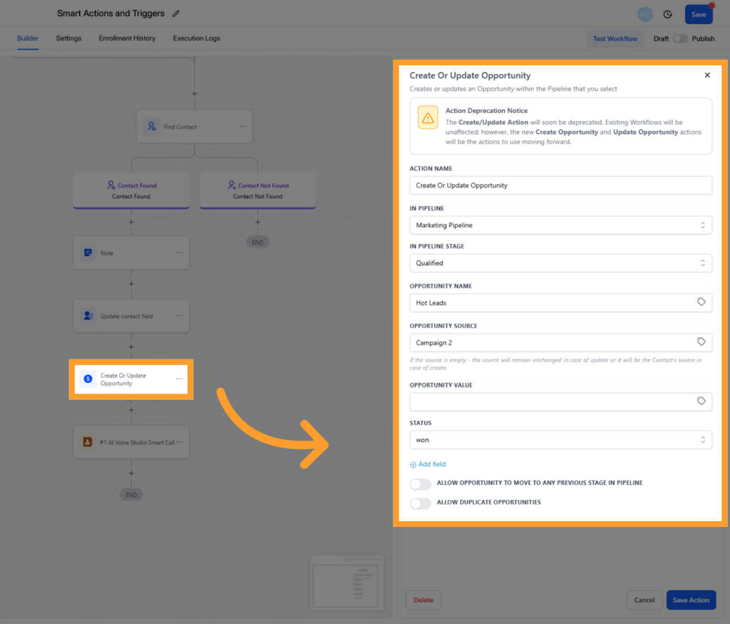Viewport: 730px width, 624px height.
Task: Add step below Find Contact trigger line
Action: (194, 94)
